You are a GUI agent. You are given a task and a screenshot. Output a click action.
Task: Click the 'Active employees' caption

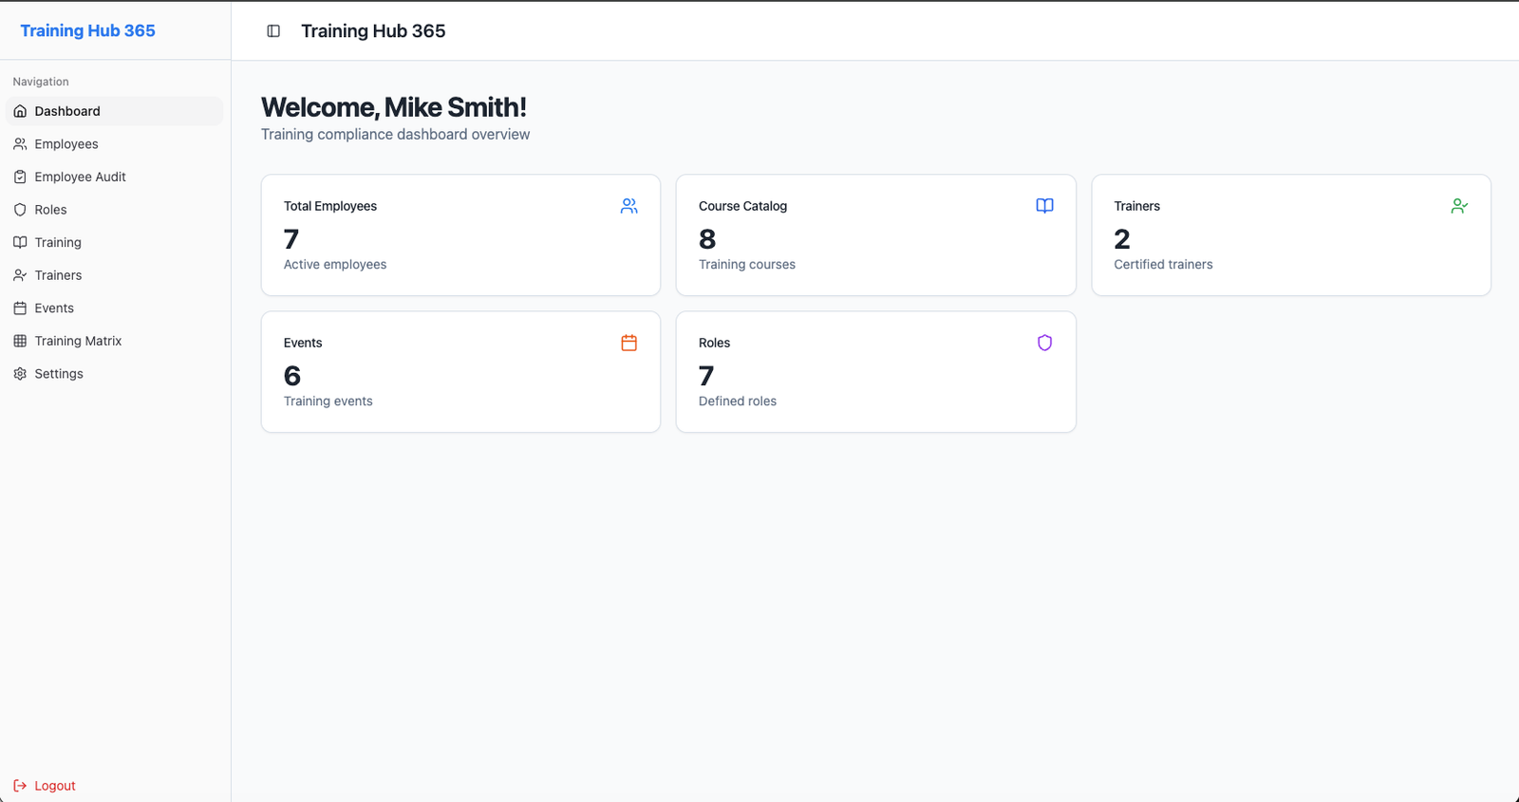pyautogui.click(x=335, y=265)
